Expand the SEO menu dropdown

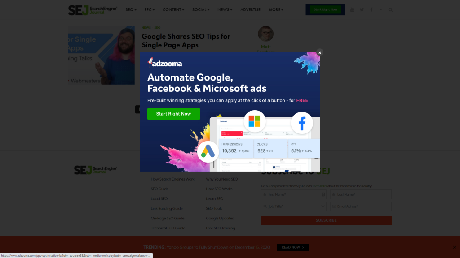pyautogui.click(x=131, y=10)
